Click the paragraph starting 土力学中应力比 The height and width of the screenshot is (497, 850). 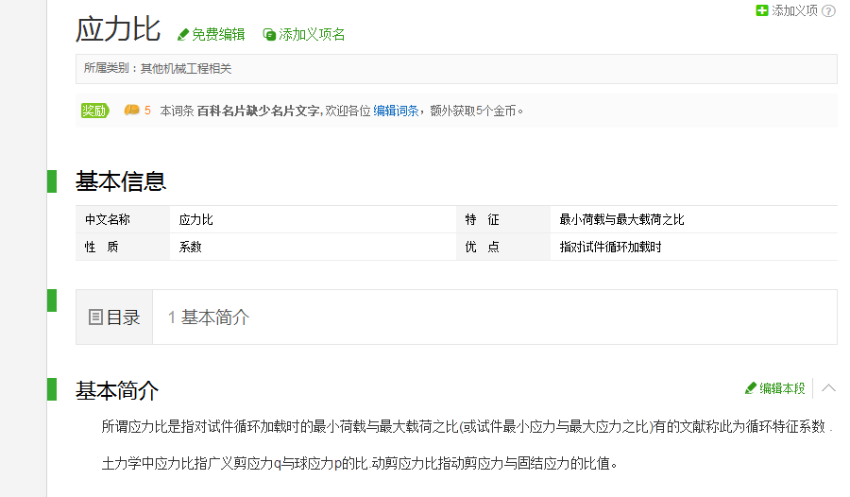[360, 463]
